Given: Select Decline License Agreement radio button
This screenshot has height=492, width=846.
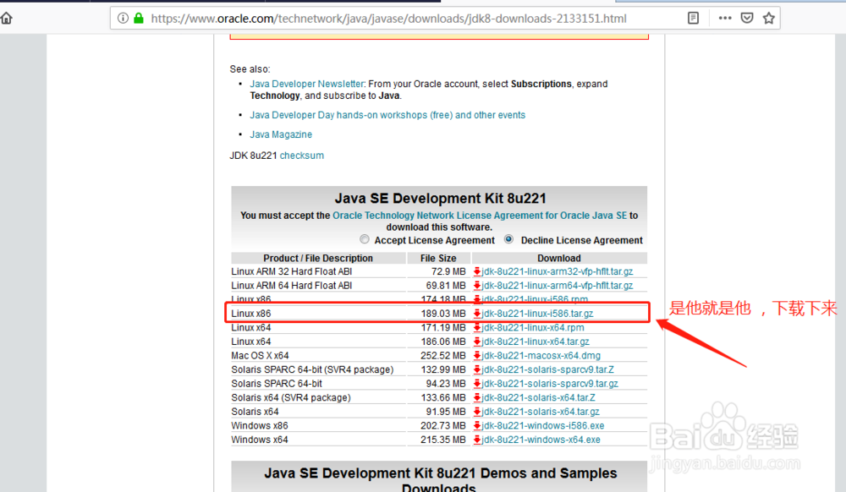Looking at the screenshot, I should coord(508,239).
